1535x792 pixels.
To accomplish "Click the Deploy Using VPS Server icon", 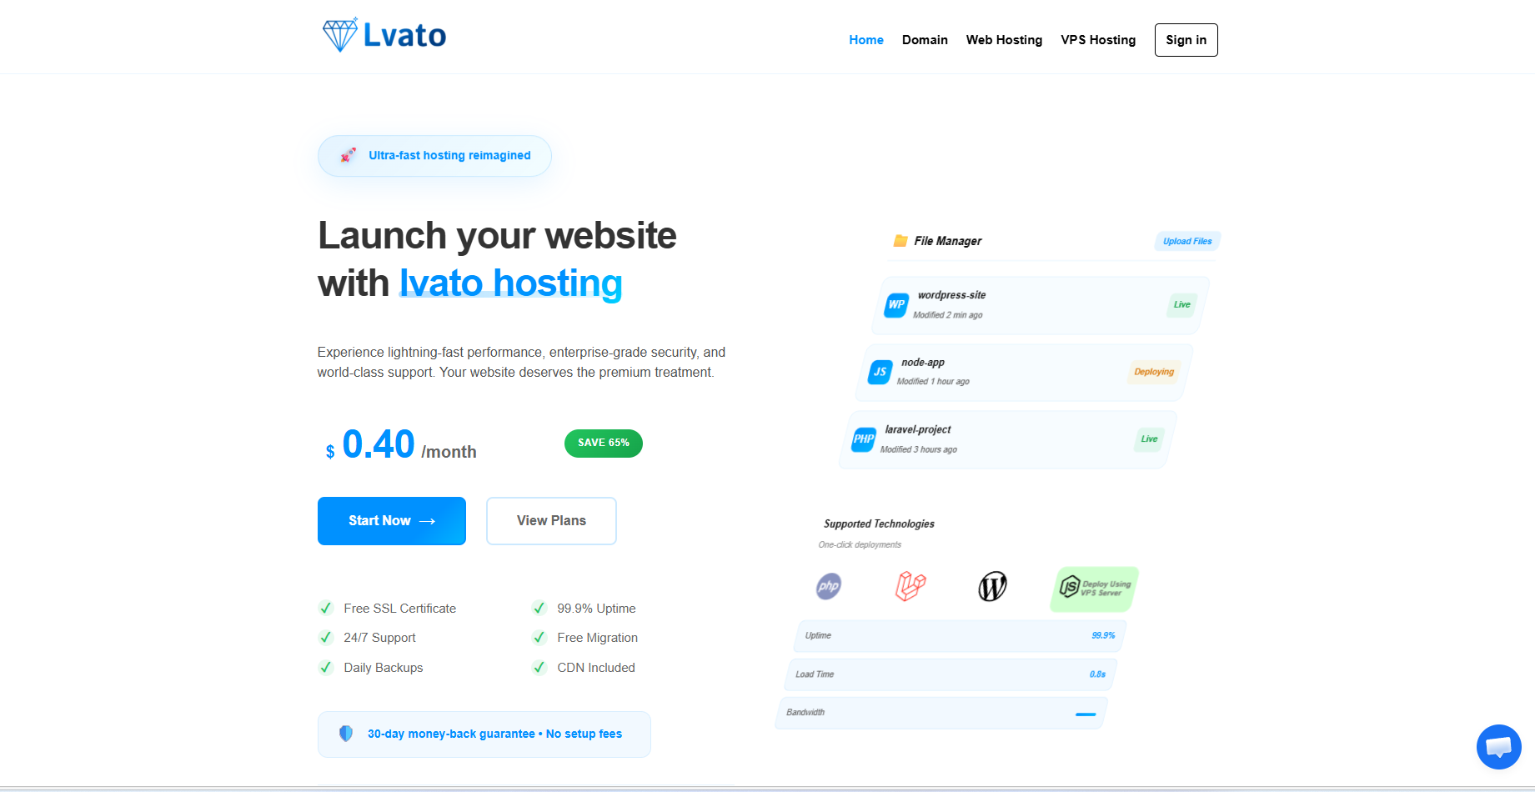I will tap(1093, 589).
